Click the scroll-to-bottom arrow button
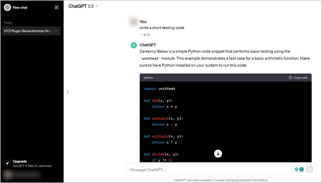 218,154
